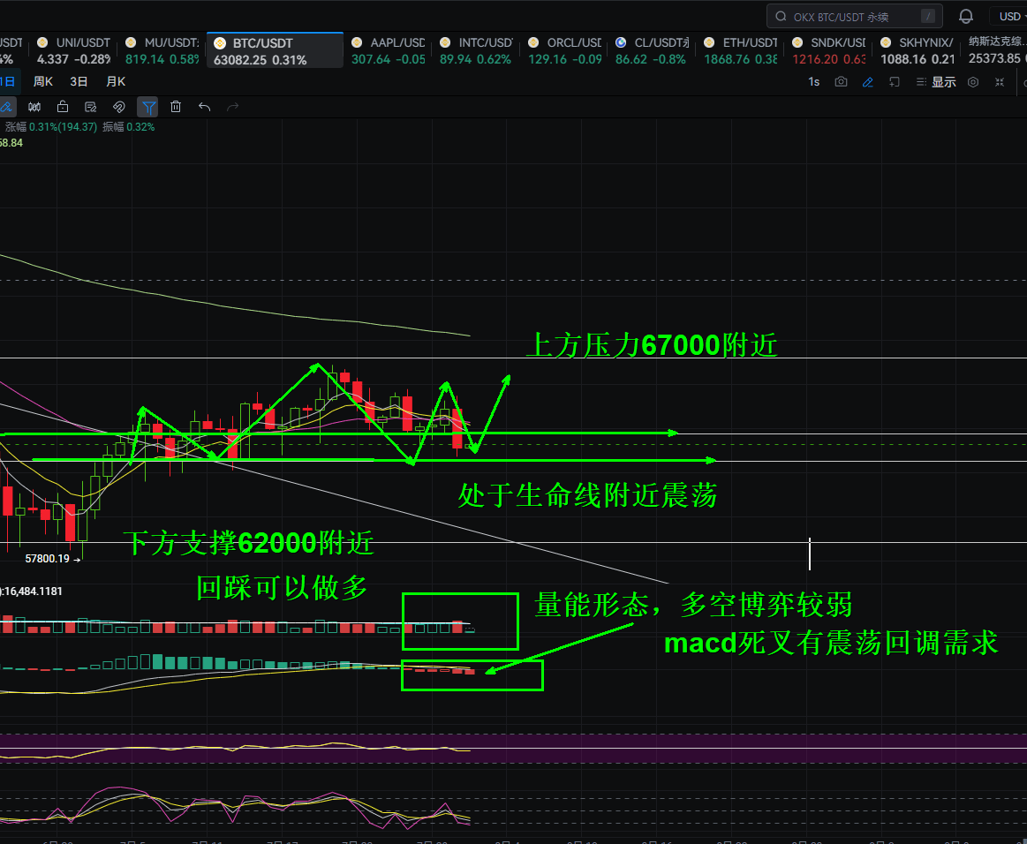Switch to the 月K timeframe tab
This screenshot has height=844, width=1027.
coord(116,82)
